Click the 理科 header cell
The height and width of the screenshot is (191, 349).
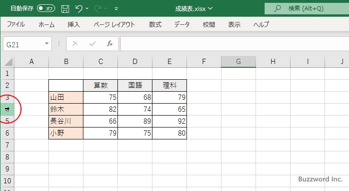pyautogui.click(x=169, y=85)
